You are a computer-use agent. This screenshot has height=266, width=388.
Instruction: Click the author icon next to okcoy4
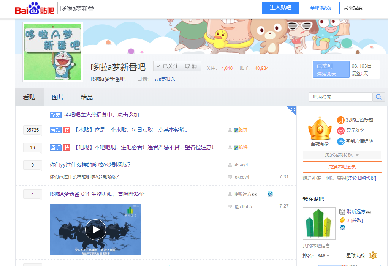click(x=230, y=165)
